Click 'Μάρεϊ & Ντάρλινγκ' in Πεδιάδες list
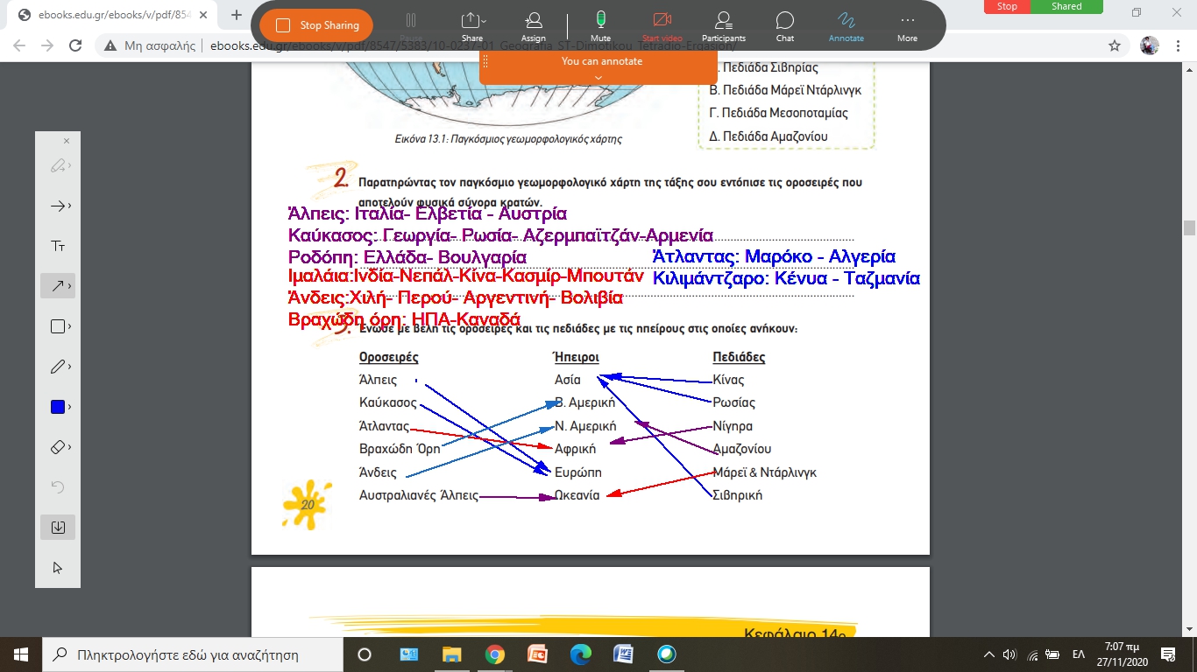This screenshot has height=672, width=1197. (765, 472)
